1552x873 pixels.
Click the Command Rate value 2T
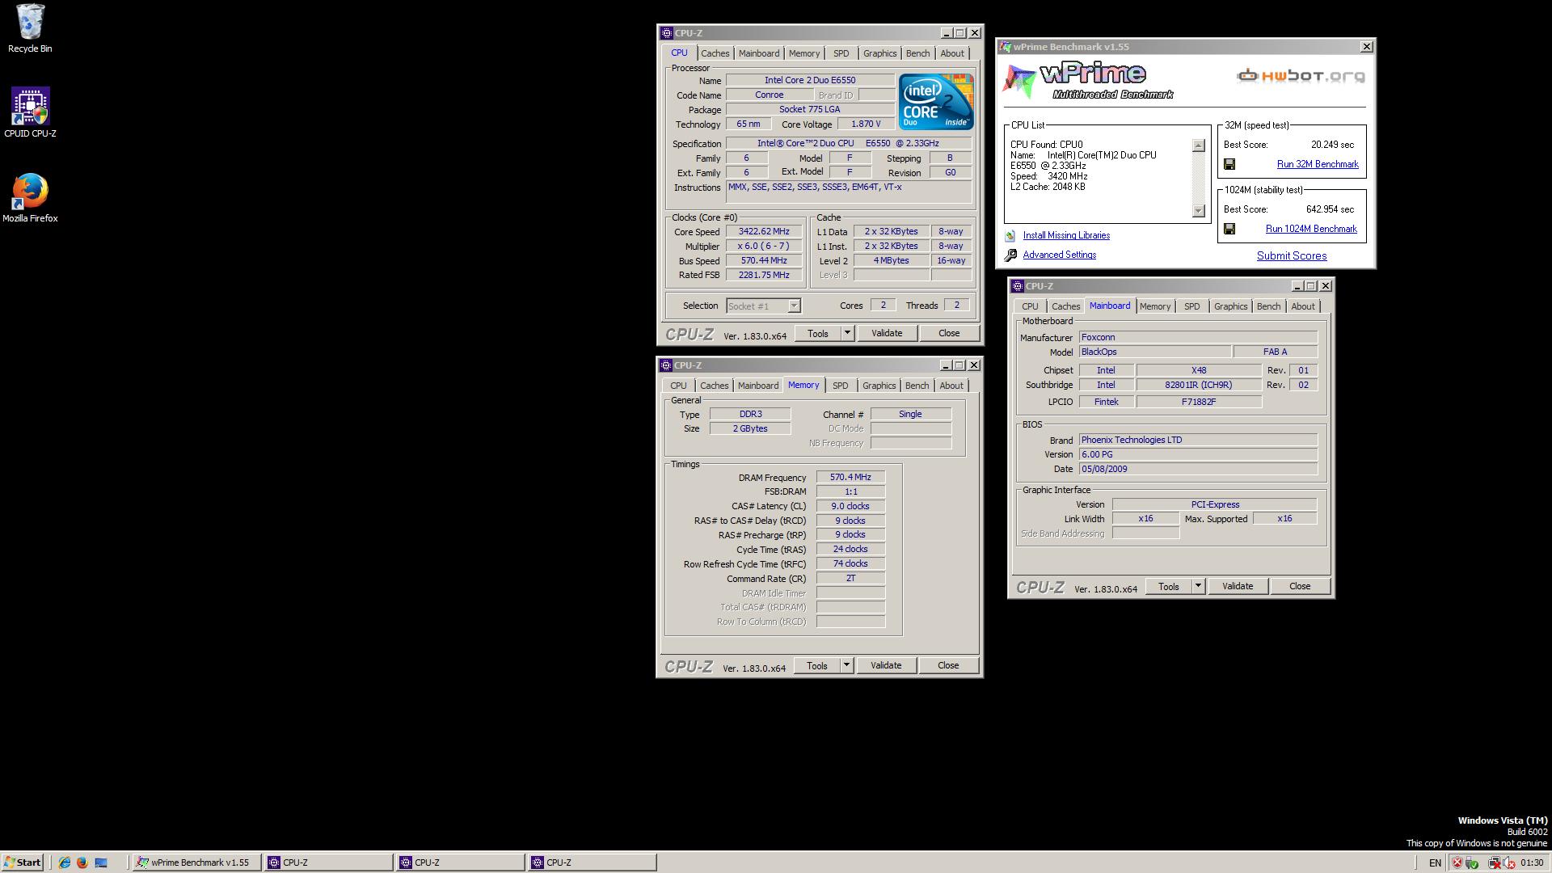tap(850, 578)
